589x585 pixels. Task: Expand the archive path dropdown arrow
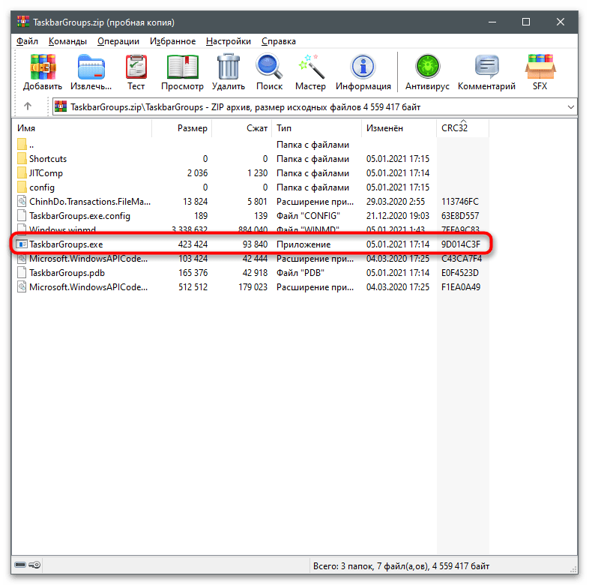click(570, 107)
